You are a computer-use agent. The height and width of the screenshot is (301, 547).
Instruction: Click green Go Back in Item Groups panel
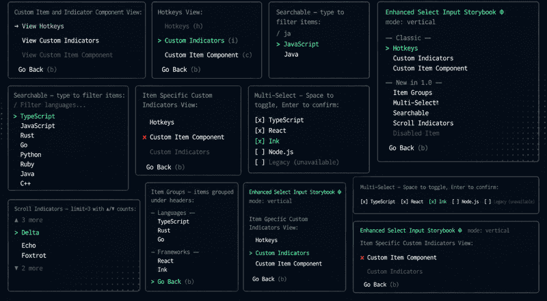click(x=176, y=282)
